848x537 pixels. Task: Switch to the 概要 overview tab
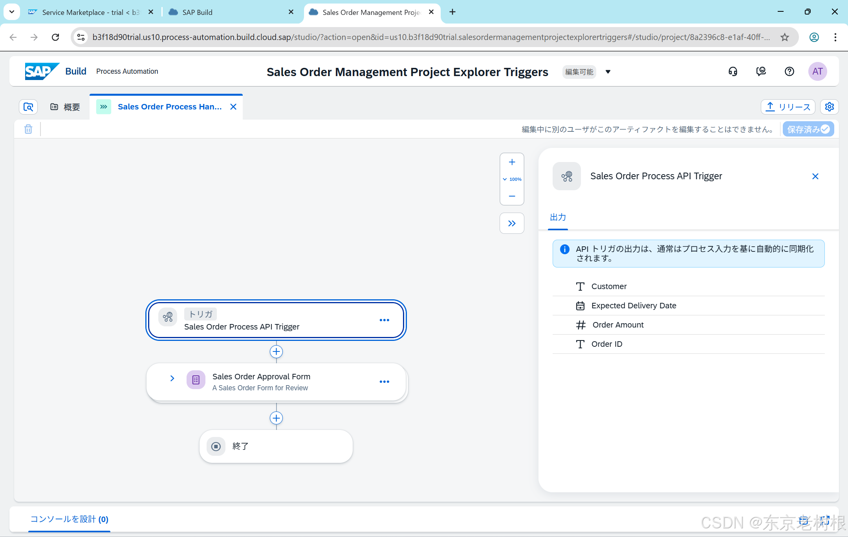click(x=65, y=107)
